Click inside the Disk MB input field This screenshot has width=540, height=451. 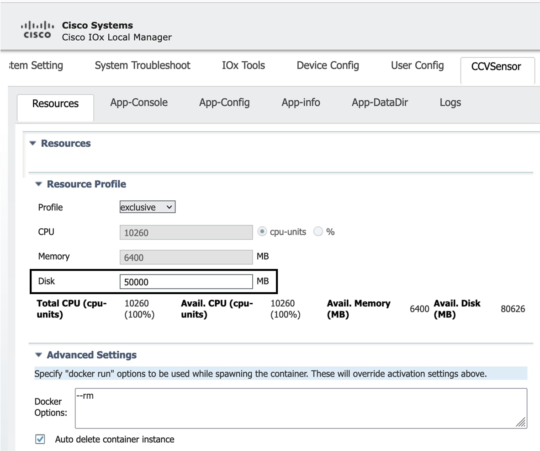point(185,281)
